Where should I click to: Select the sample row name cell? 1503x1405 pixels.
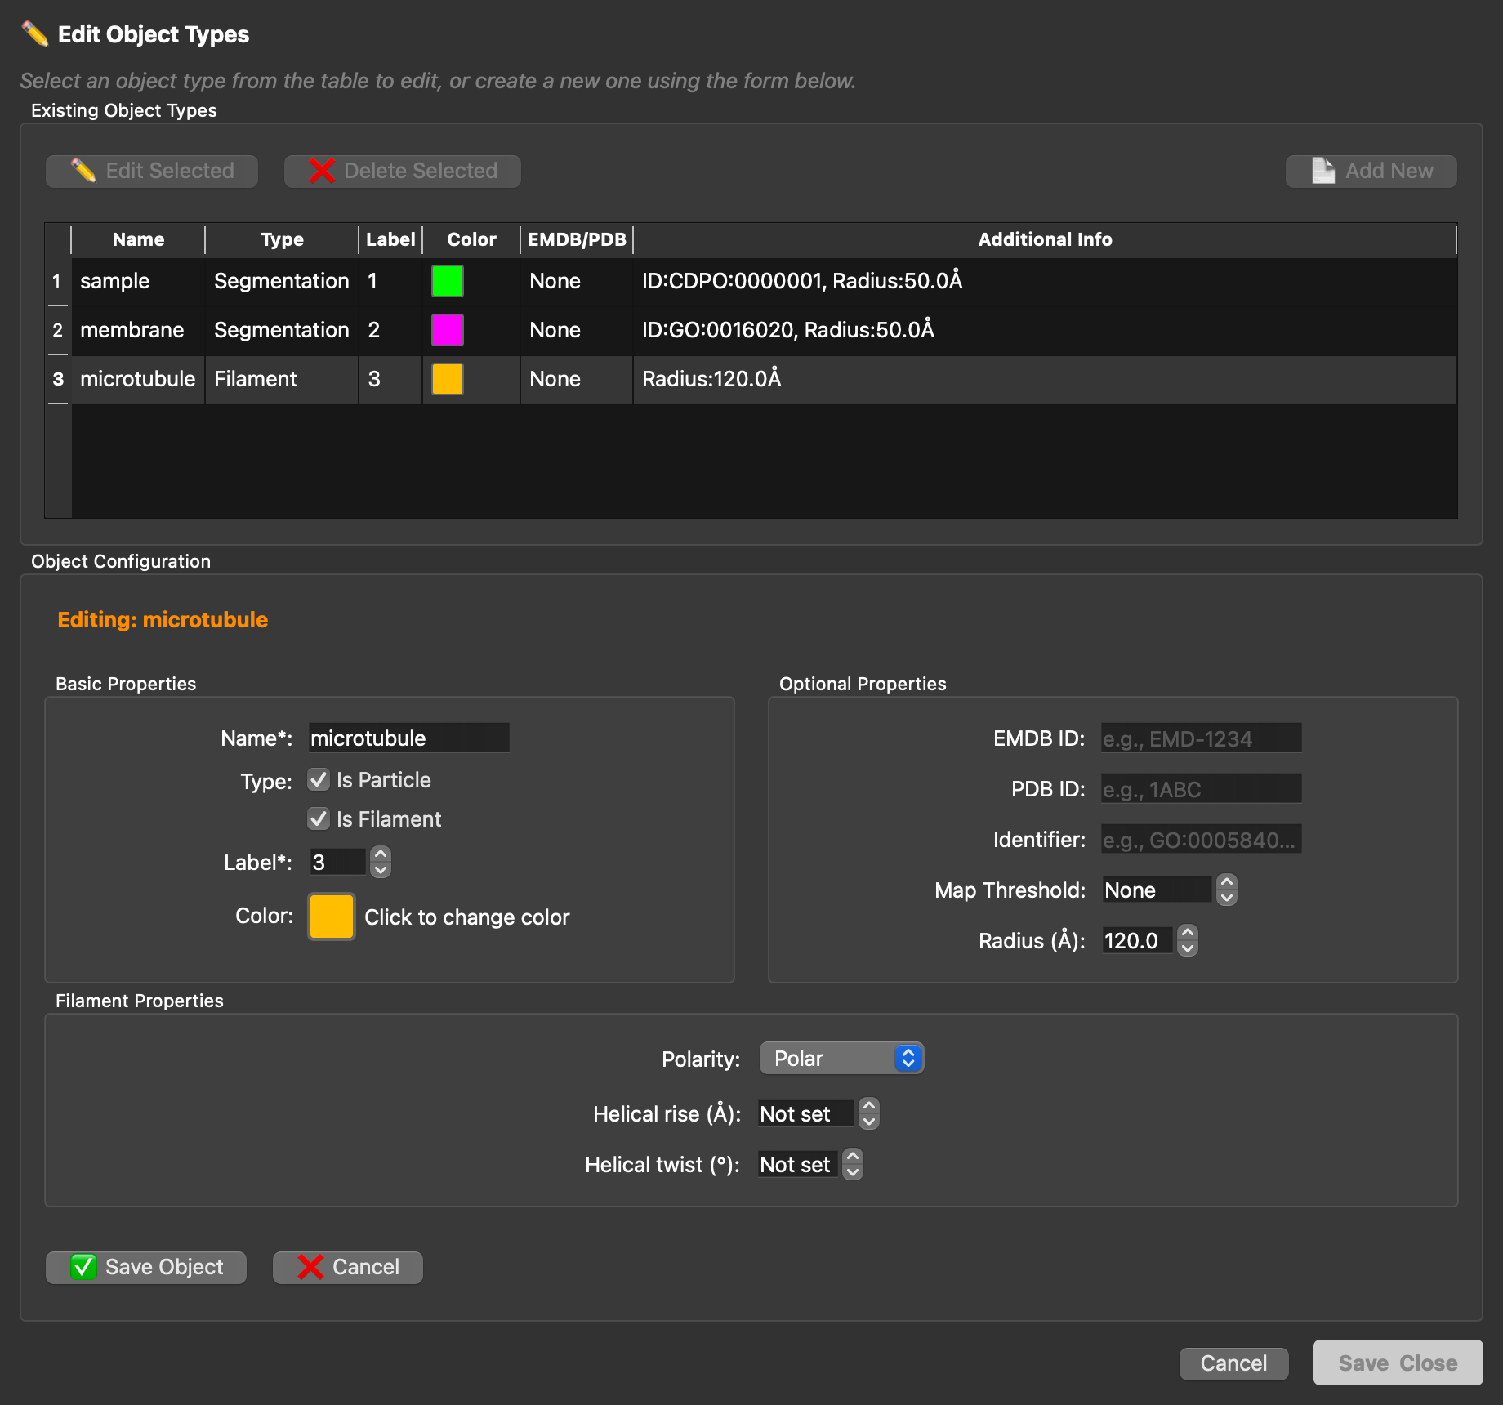138,281
